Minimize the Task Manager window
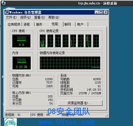The image size is (133, 126). click(x=97, y=12)
